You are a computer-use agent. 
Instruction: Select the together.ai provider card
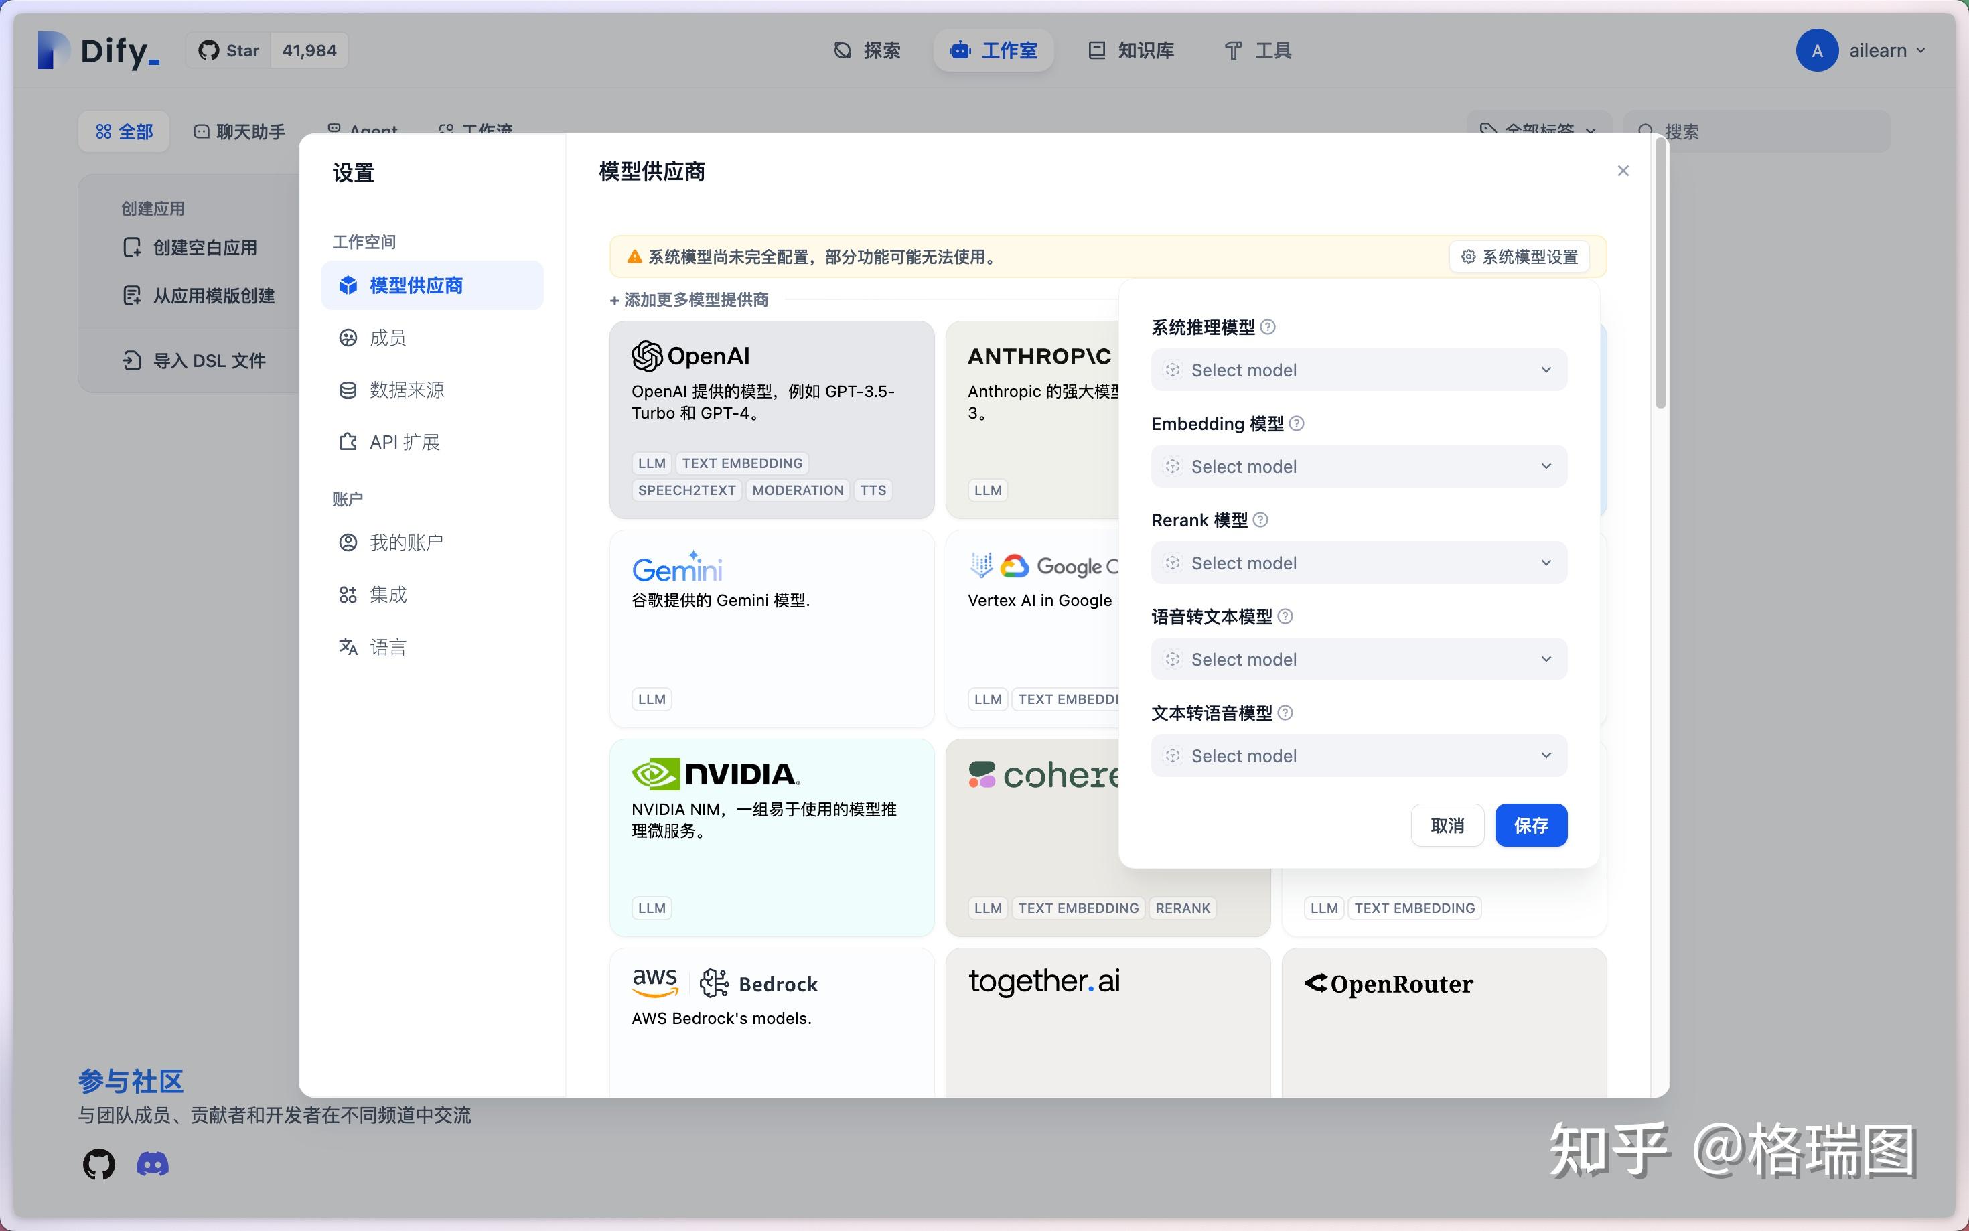point(1108,1023)
